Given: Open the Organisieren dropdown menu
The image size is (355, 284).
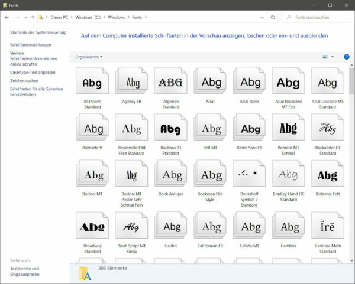Looking at the screenshot, I should click(89, 57).
